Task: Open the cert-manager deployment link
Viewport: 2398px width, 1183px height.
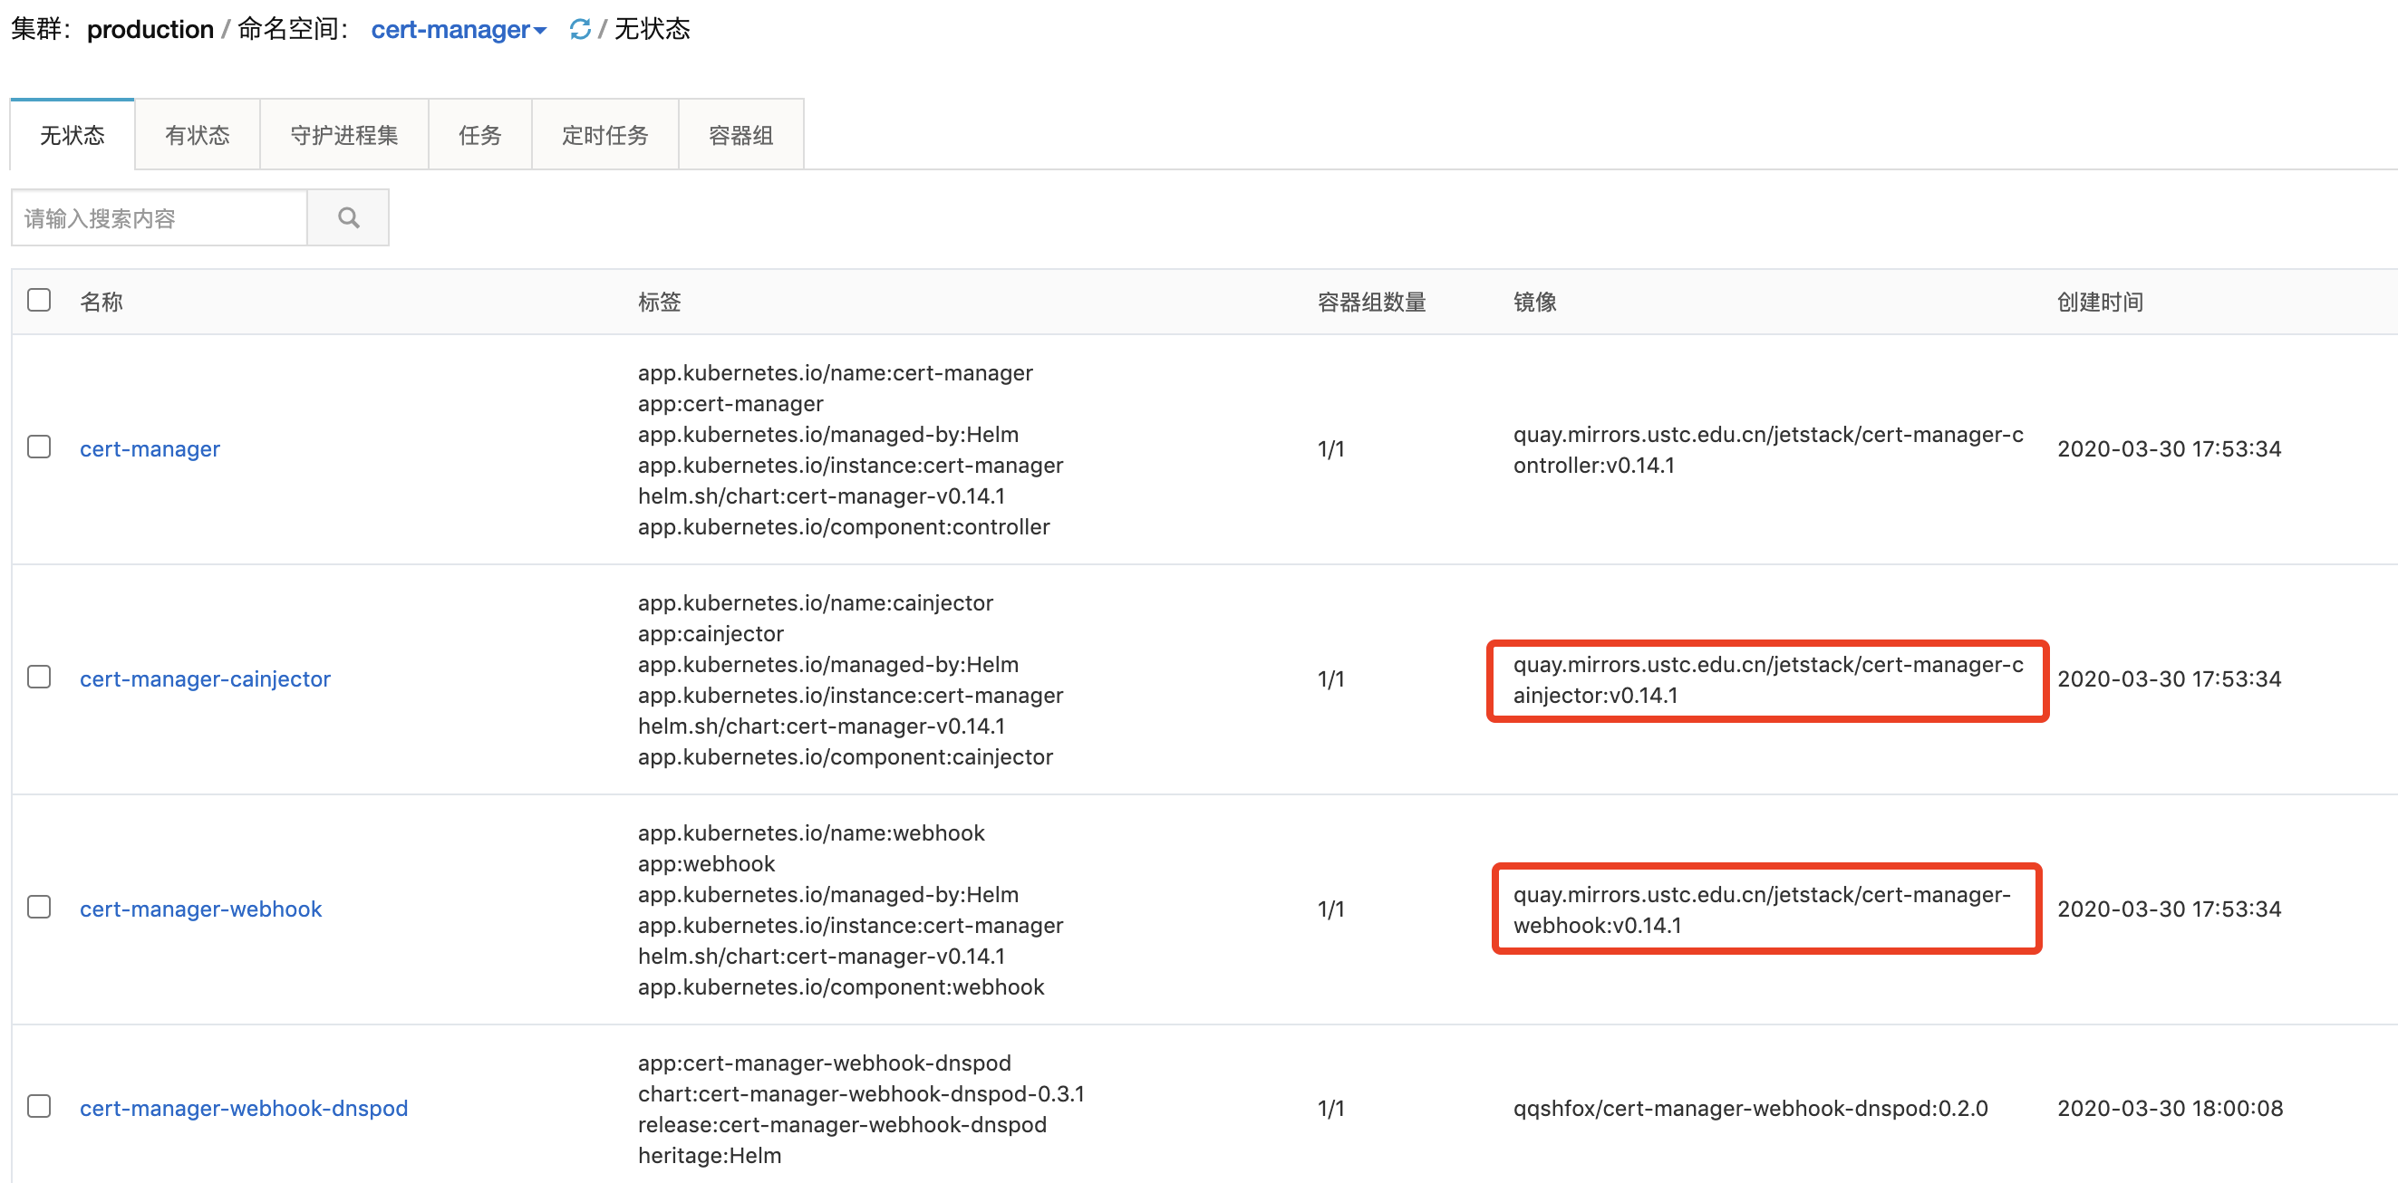Action: coord(150,448)
